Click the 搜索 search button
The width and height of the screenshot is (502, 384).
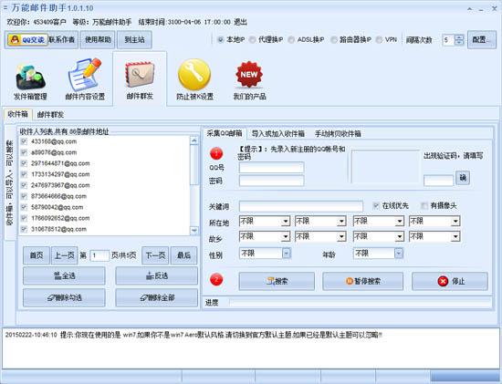click(277, 281)
